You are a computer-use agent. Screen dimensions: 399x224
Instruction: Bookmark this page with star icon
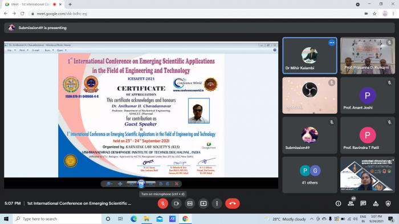pos(374,14)
